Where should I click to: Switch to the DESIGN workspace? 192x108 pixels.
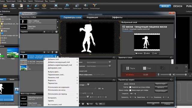178,6
